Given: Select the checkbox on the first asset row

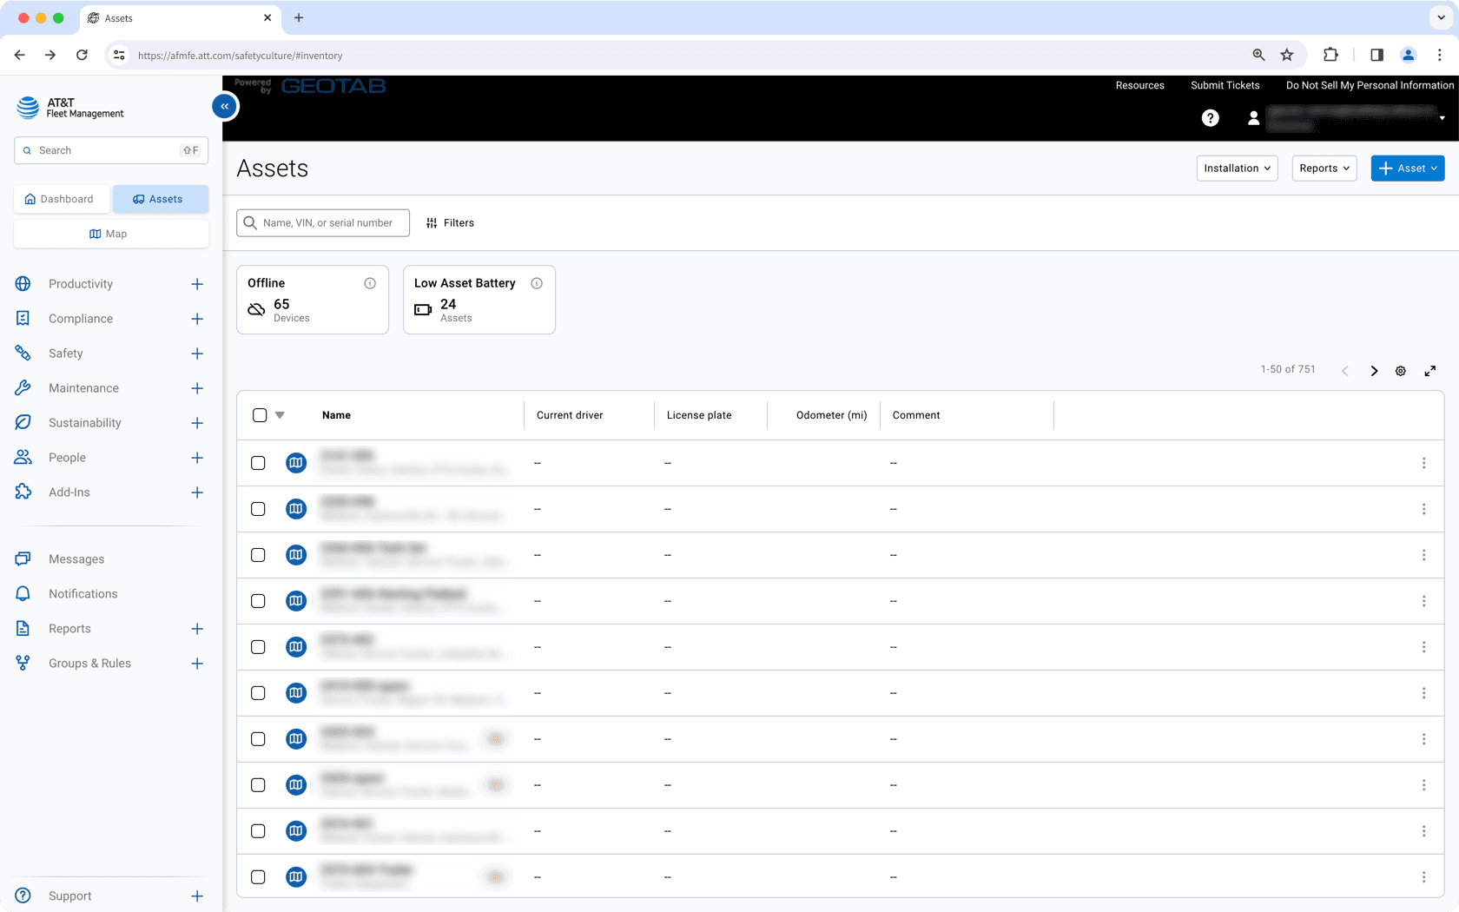Looking at the screenshot, I should tap(258, 463).
